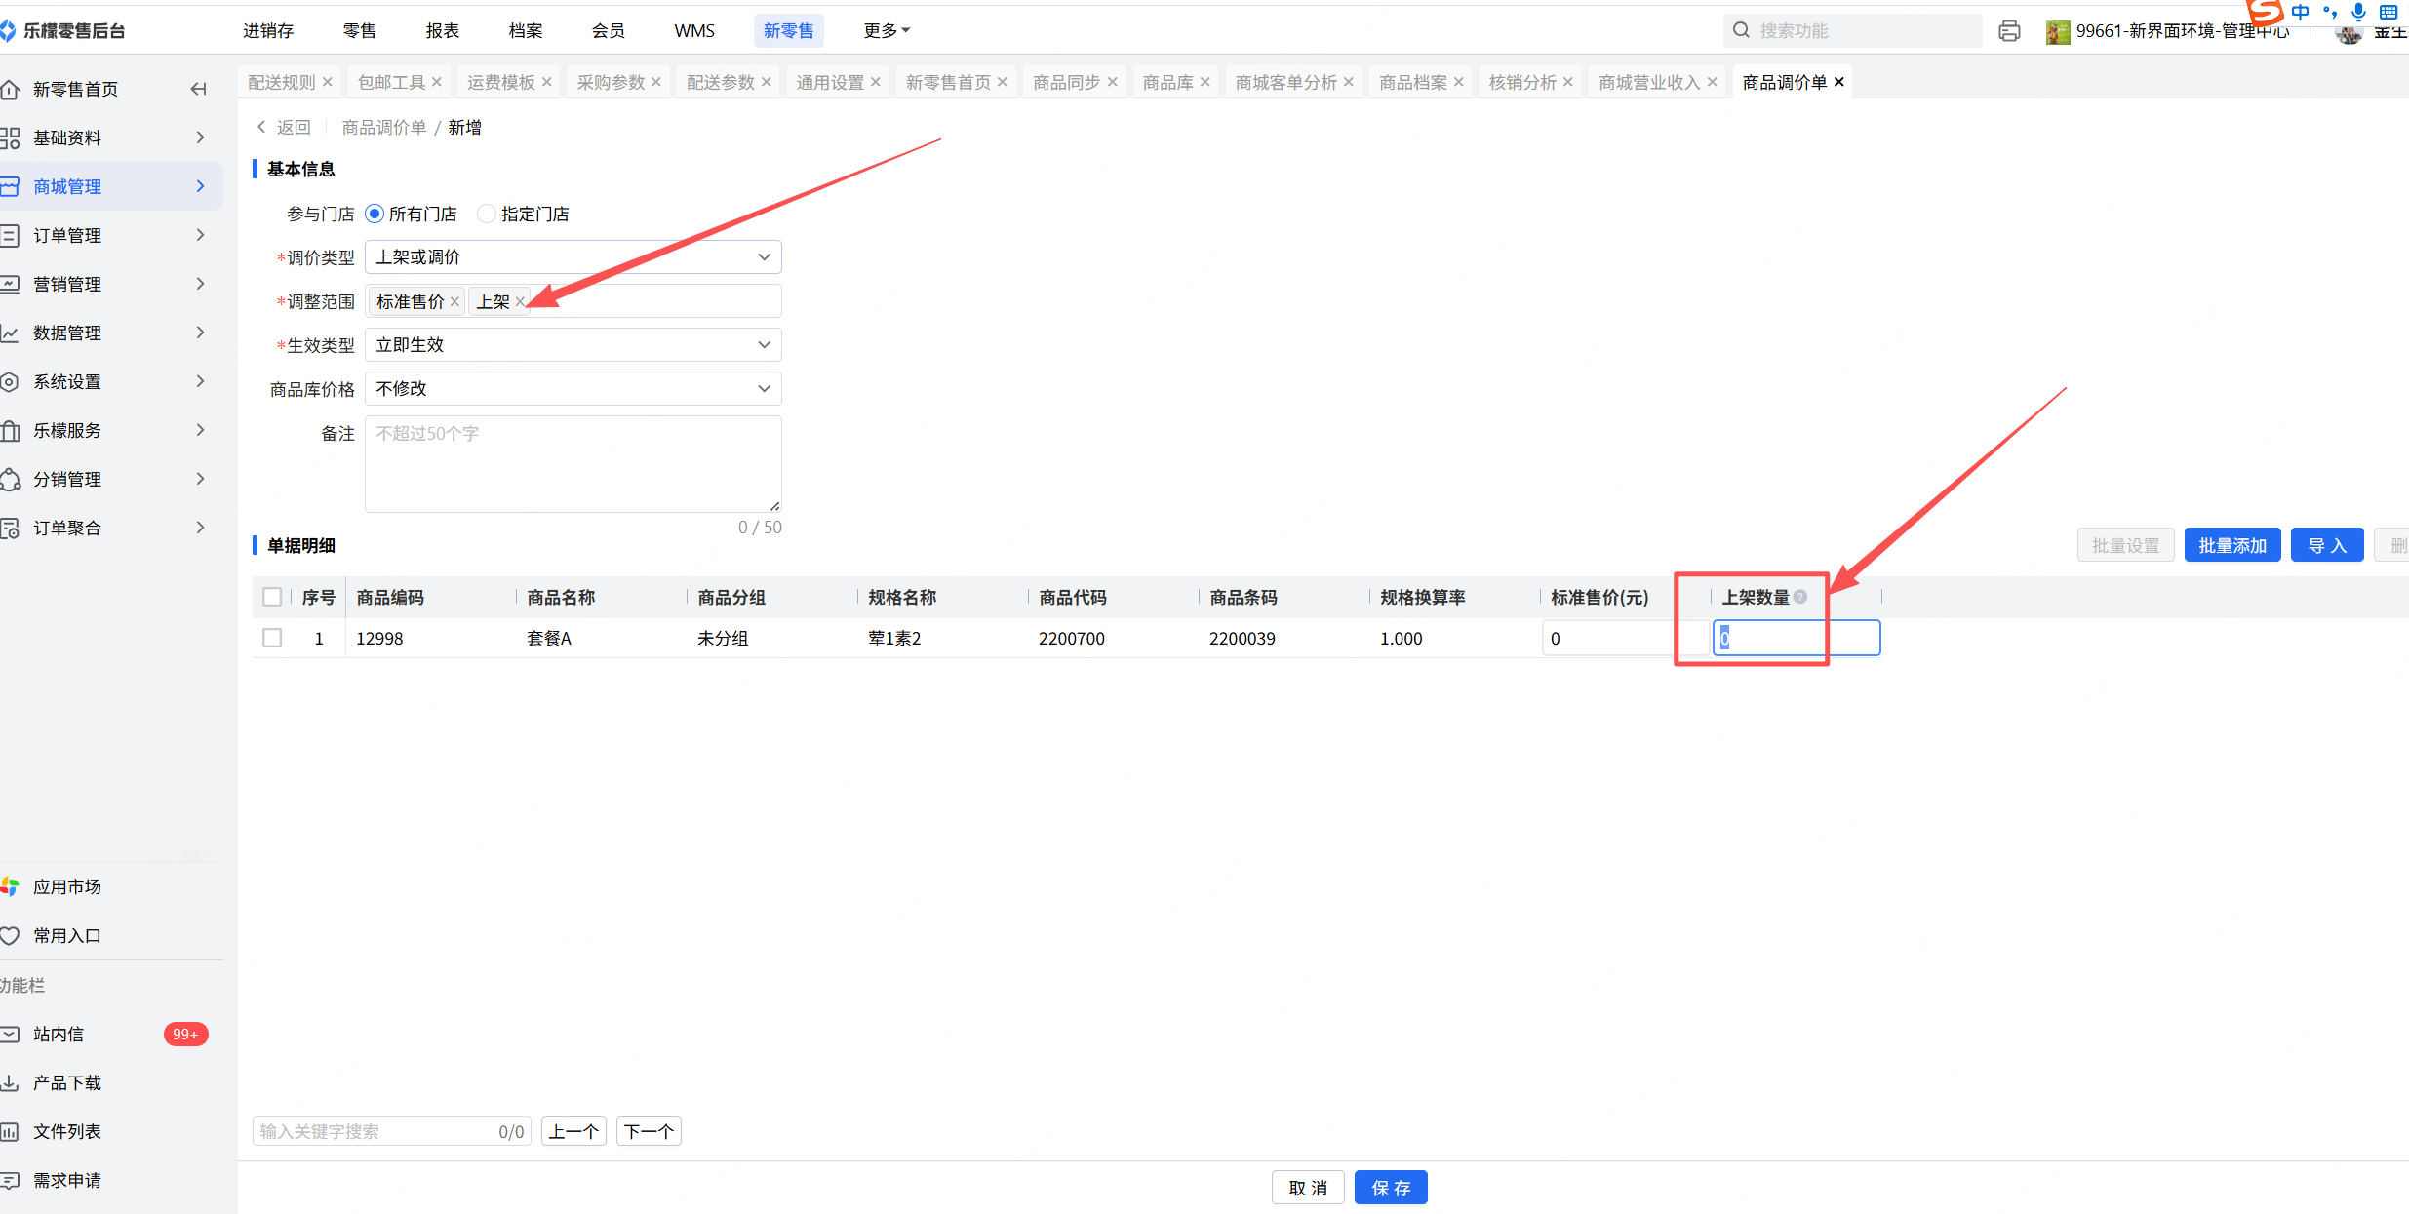The image size is (2409, 1214).
Task: Collapse sidebar with the arrow icon
Action: click(198, 89)
